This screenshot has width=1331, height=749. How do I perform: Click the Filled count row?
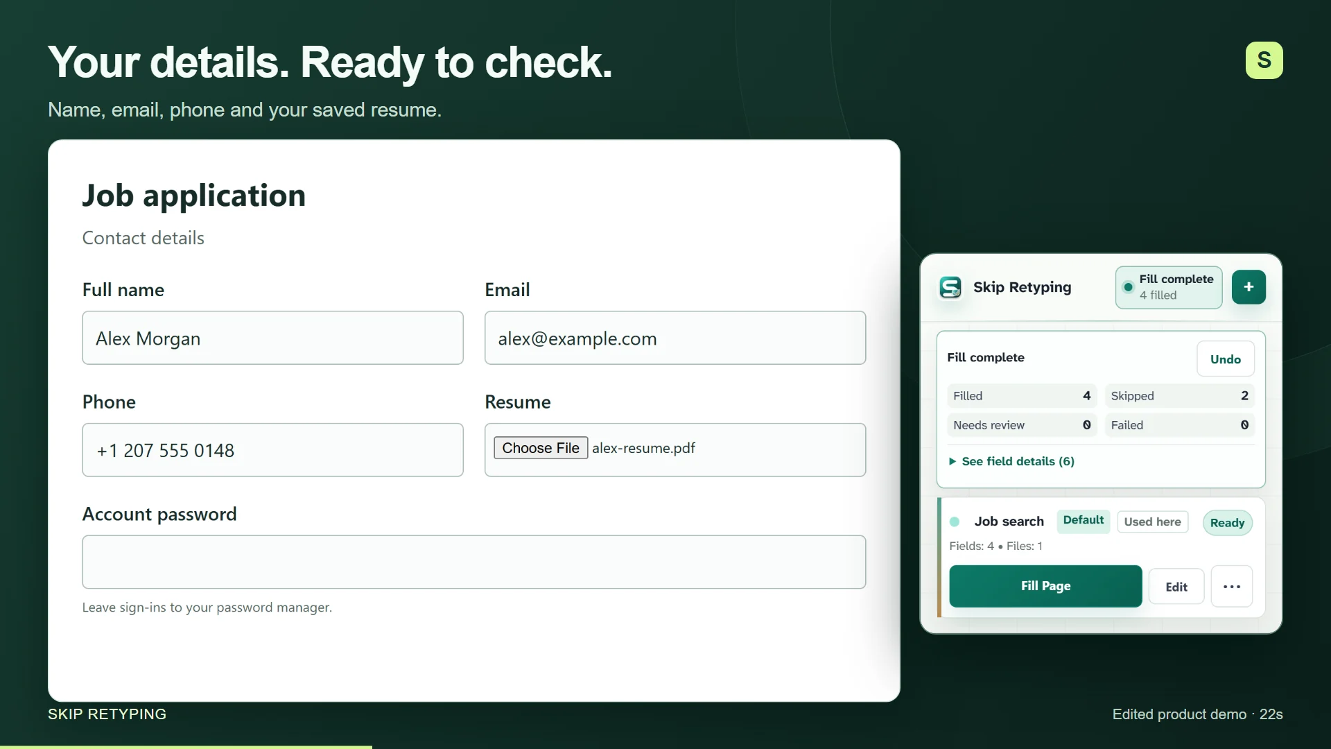point(1022,396)
